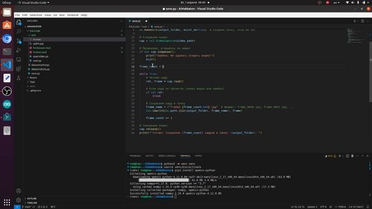Image resolution: width=372 pixels, height=209 pixels.
Task: Click Spaces: 4 indentation in status bar
Action: pyautogui.click(x=312, y=207)
